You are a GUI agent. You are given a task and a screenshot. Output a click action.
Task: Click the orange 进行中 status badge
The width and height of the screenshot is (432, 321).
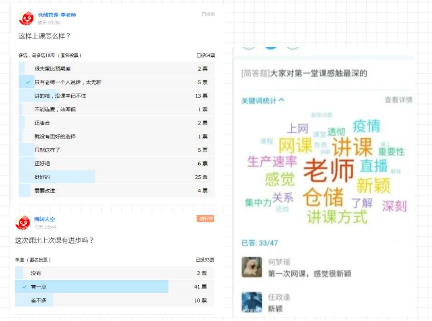coord(205,219)
